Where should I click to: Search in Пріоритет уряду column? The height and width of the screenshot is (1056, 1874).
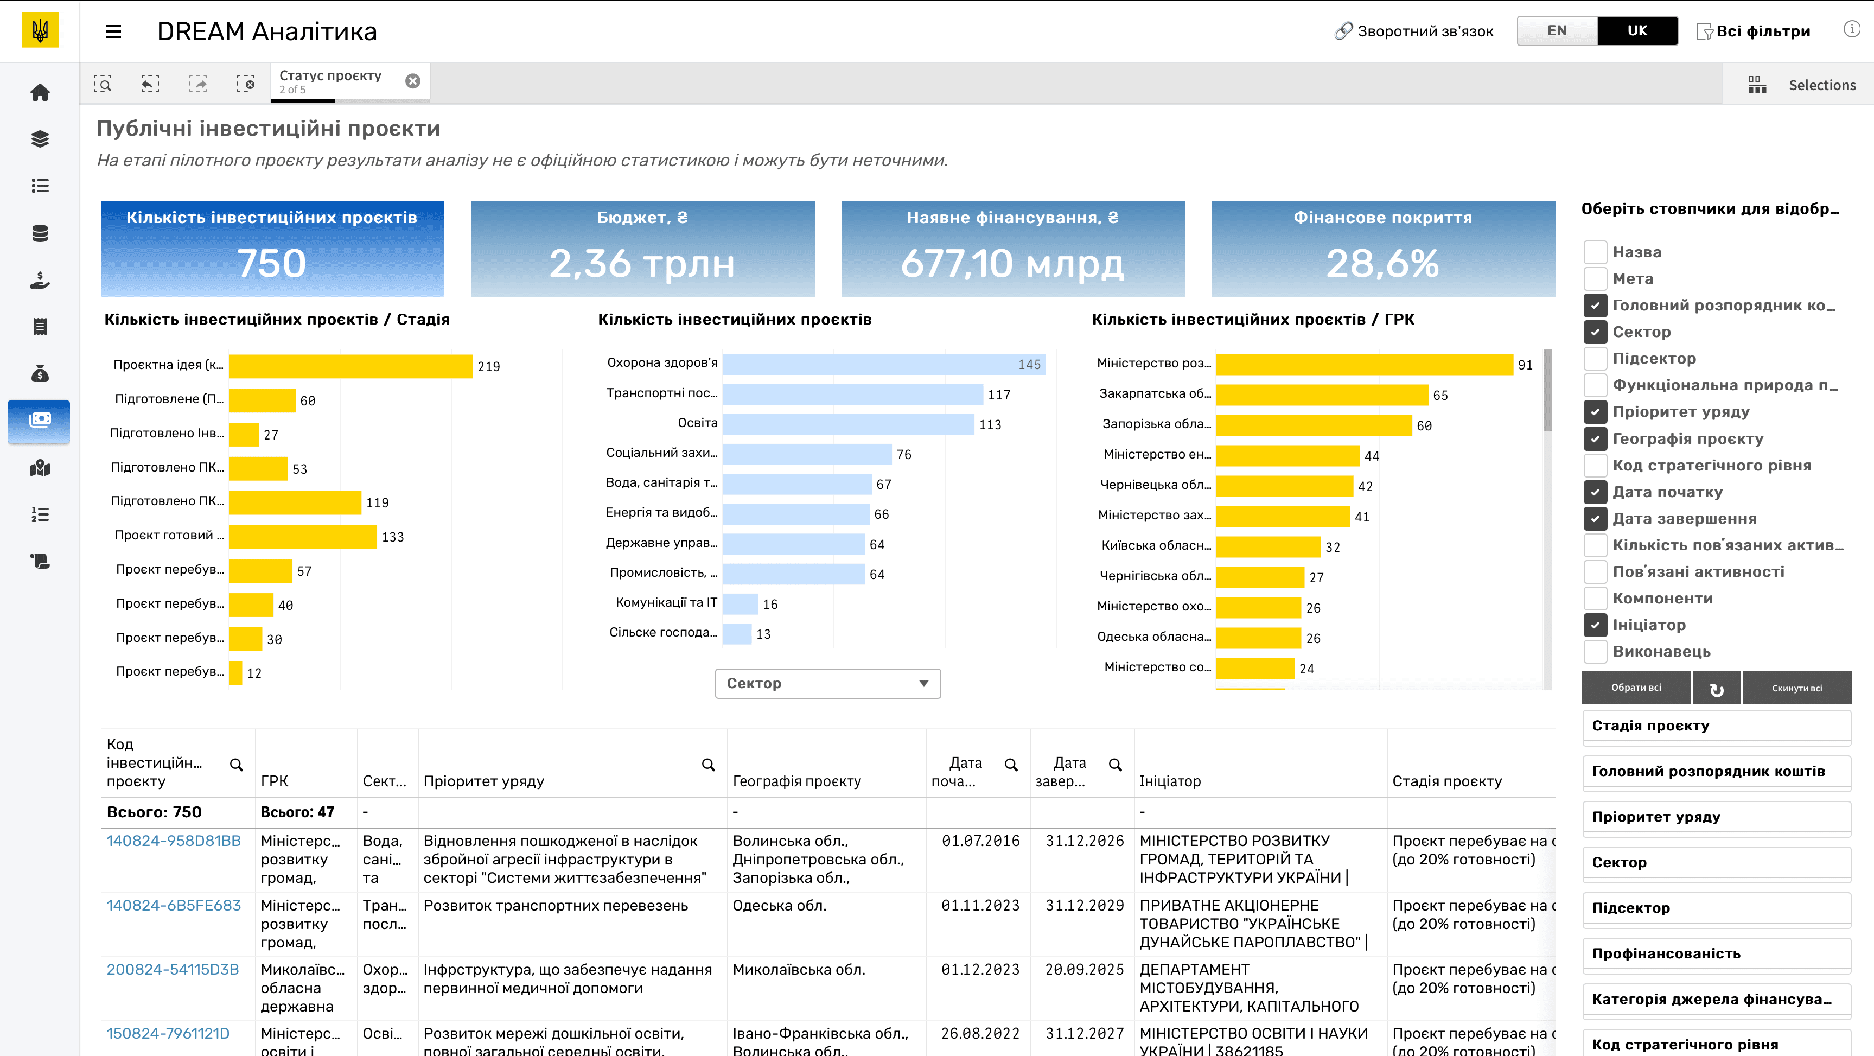(708, 764)
